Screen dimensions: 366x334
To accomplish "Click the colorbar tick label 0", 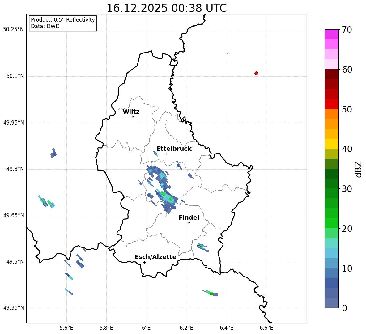I will (x=344, y=308).
